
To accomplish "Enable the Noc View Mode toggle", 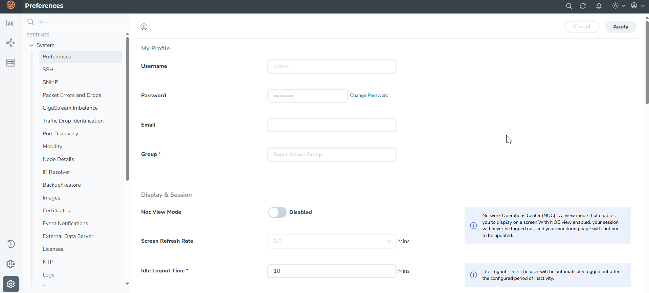I will pos(277,212).
